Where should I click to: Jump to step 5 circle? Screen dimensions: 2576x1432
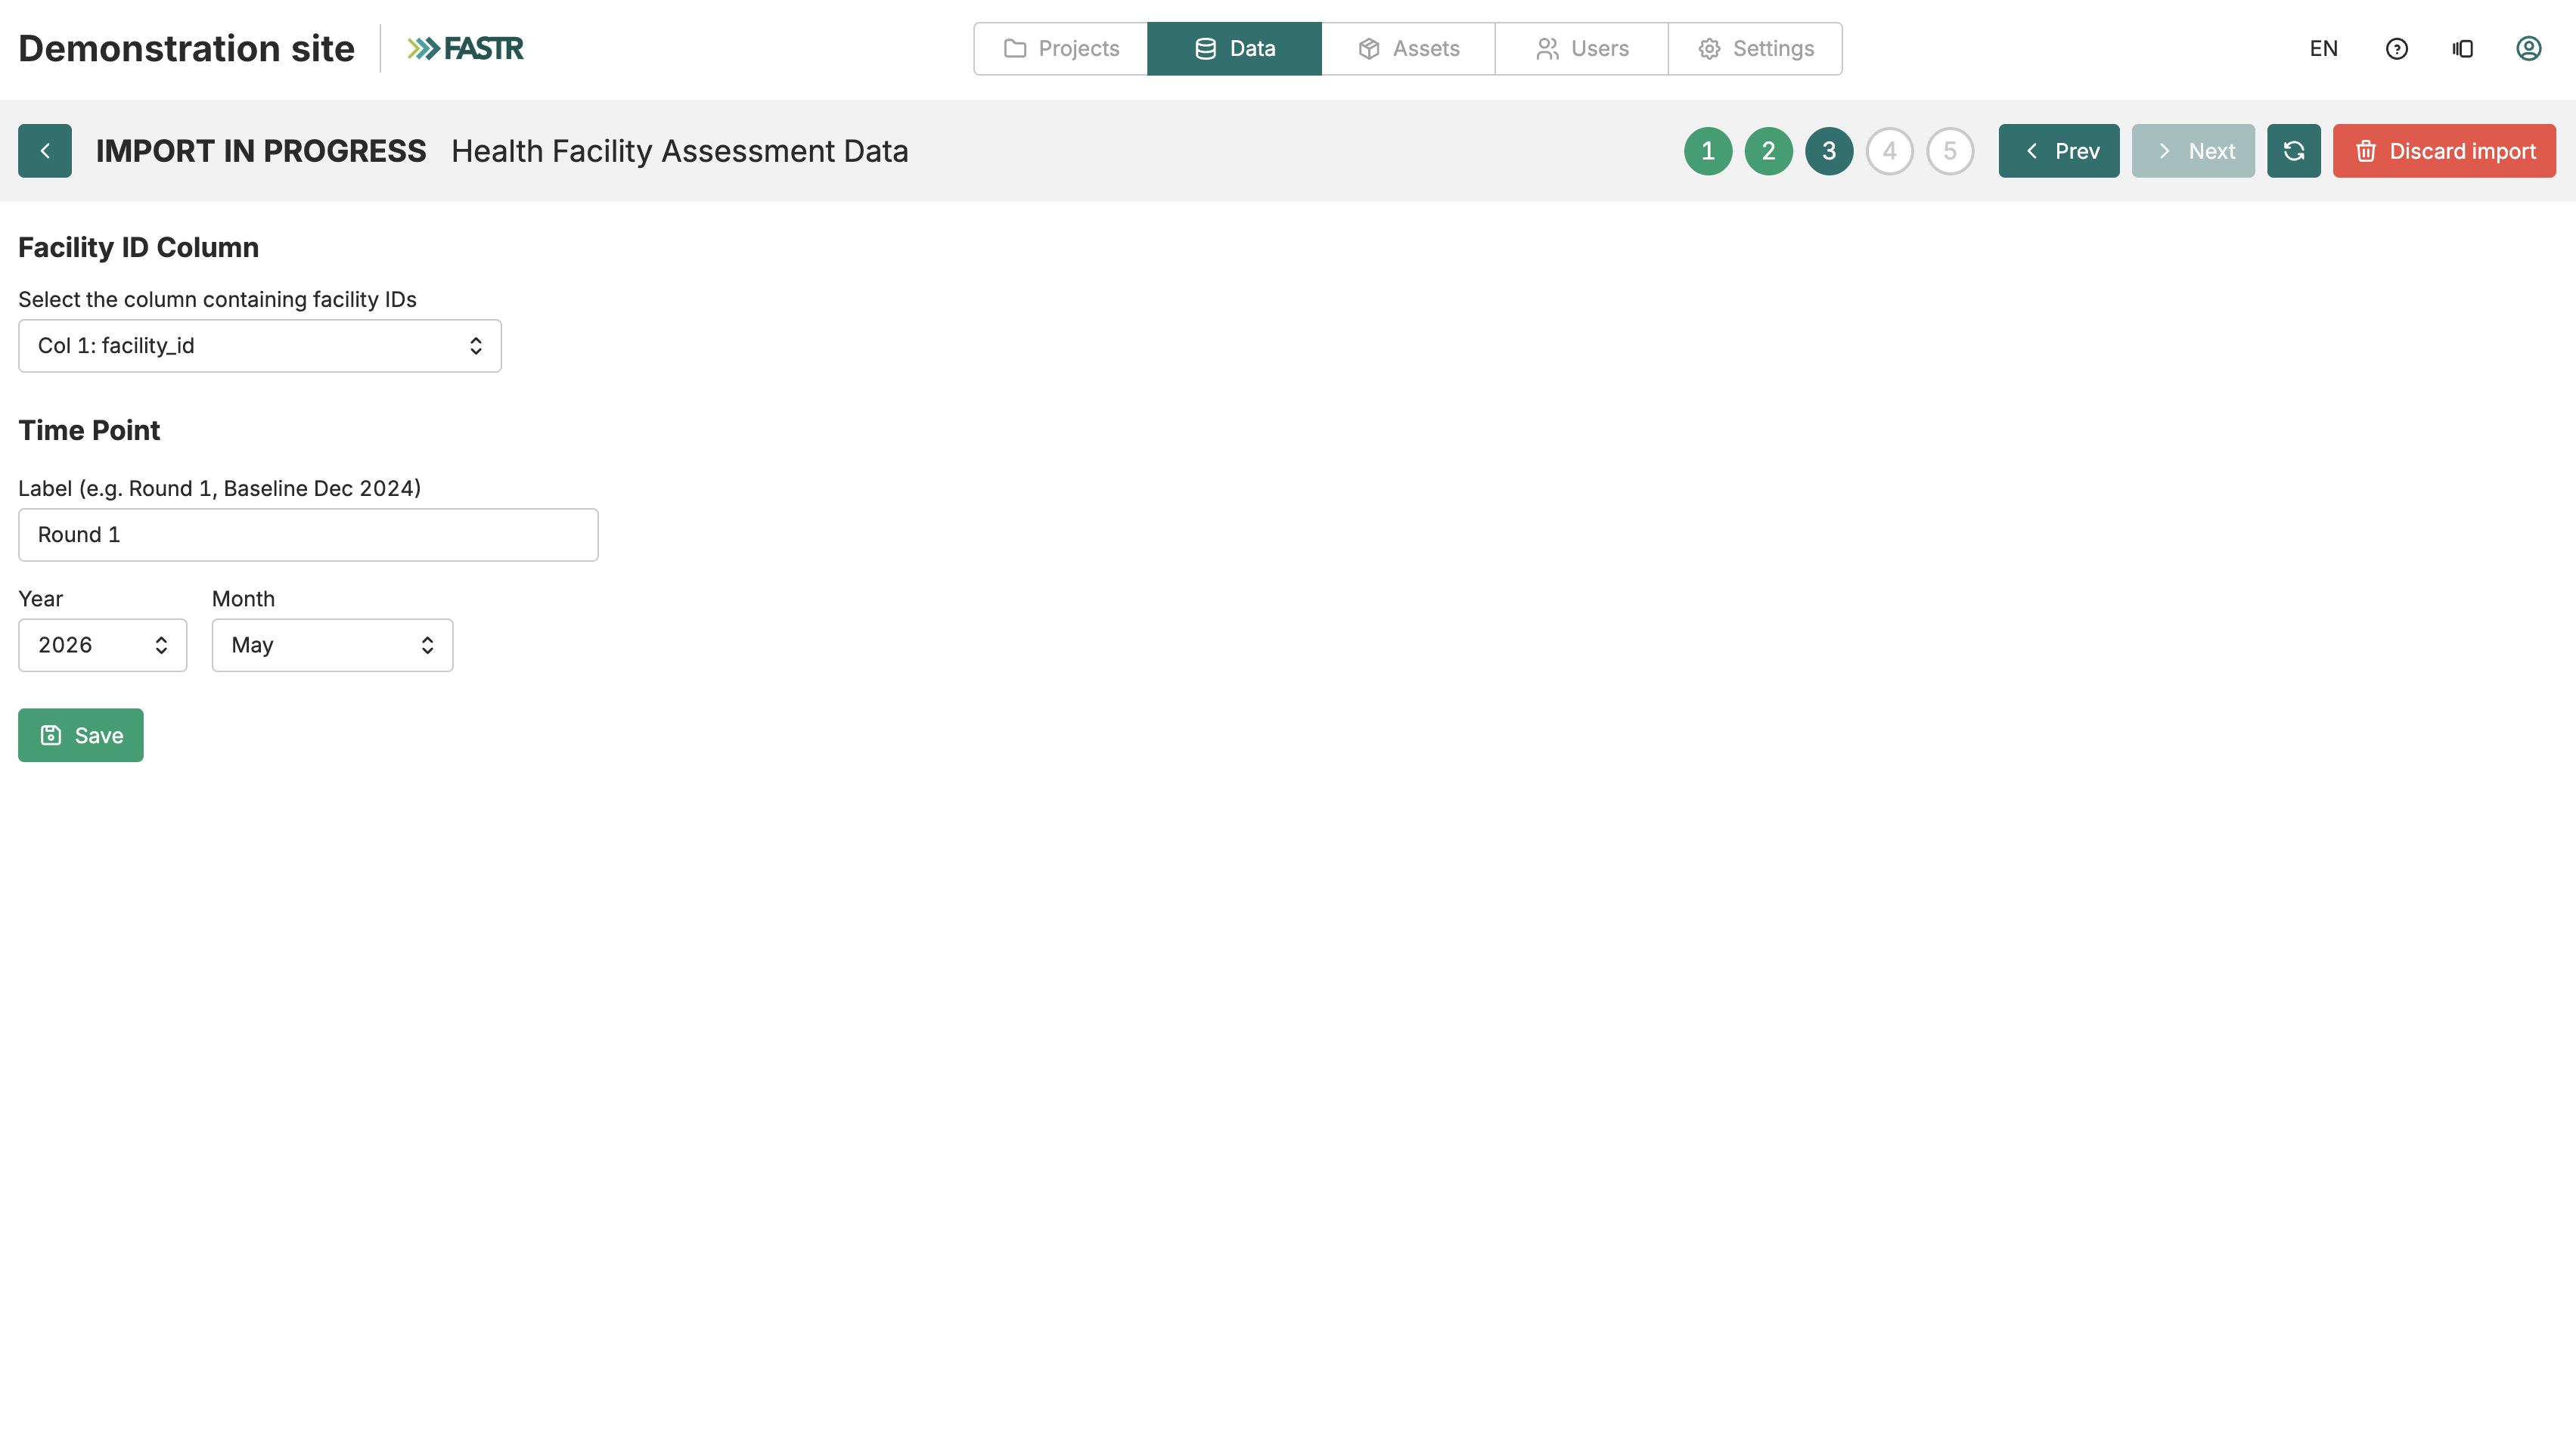(x=1950, y=151)
